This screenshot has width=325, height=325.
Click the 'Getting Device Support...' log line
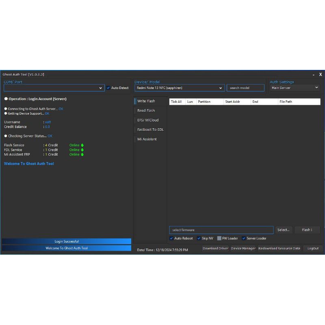(x=27, y=114)
